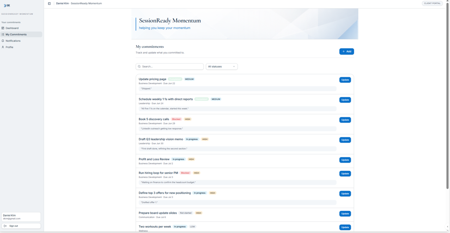This screenshot has height=233, width=450.
Task: Update 'Profit and Loss Review' commitment
Action: click(345, 160)
